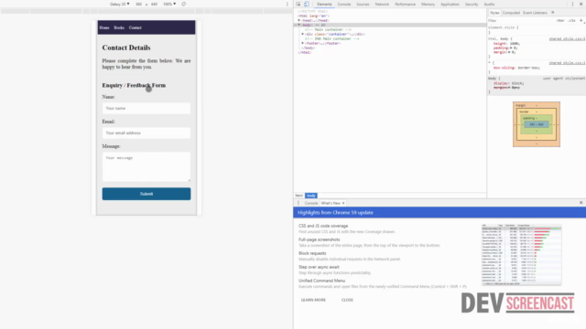Click 'CSS and JS code coverage' heading
586x329 pixels.
pos(323,226)
